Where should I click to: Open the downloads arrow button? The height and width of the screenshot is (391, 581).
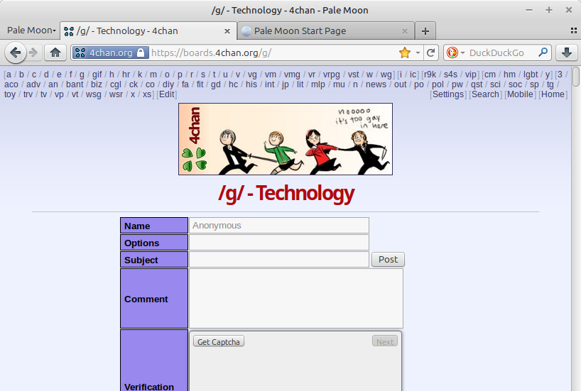click(567, 53)
